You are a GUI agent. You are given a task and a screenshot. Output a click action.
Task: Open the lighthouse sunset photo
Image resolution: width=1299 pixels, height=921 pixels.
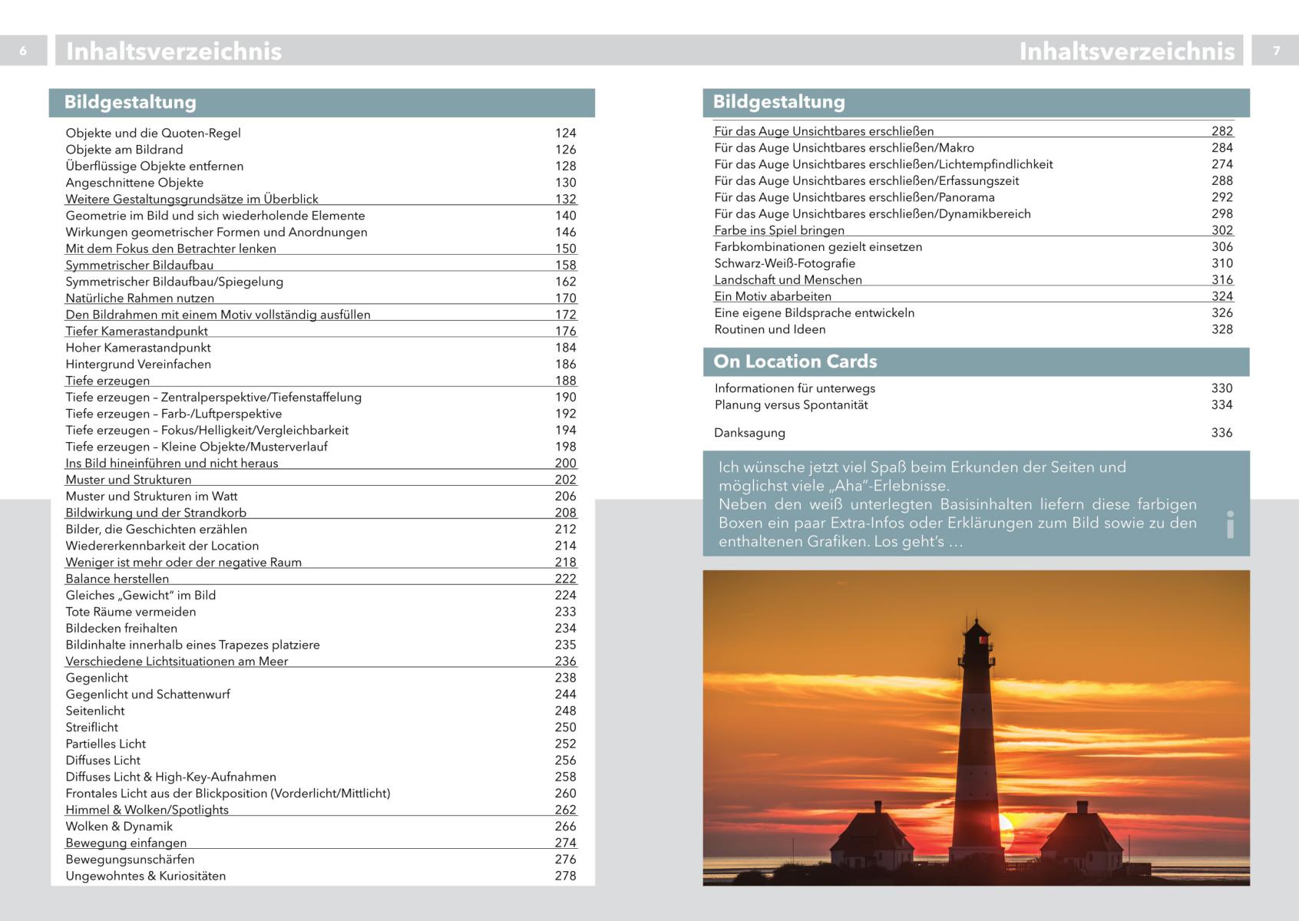tap(976, 728)
